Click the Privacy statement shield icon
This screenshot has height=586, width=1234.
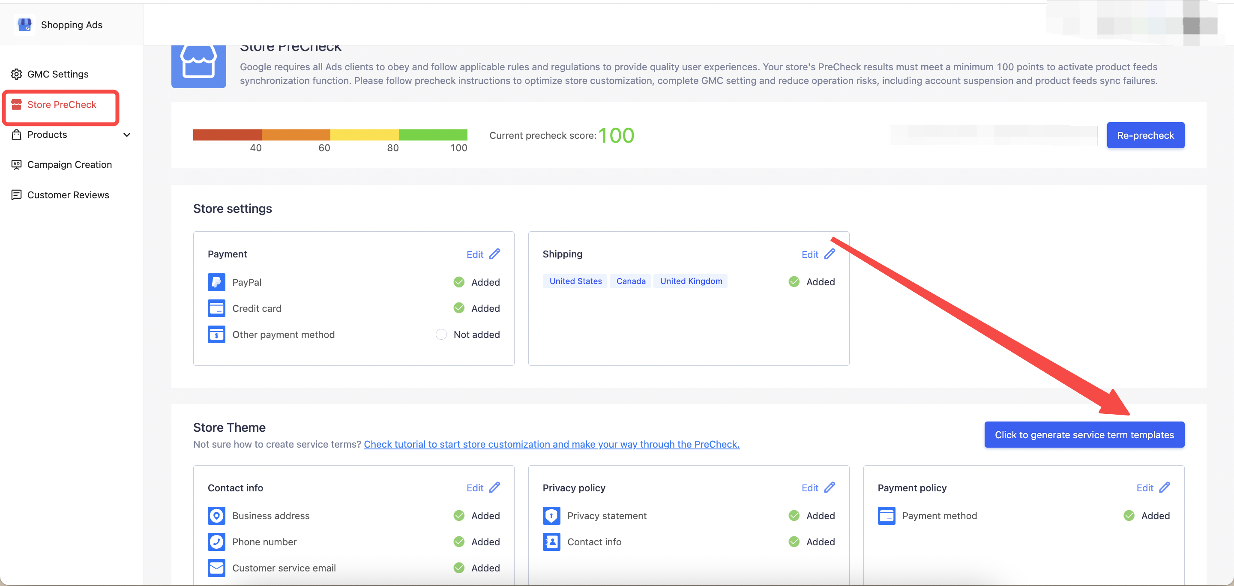coord(551,516)
